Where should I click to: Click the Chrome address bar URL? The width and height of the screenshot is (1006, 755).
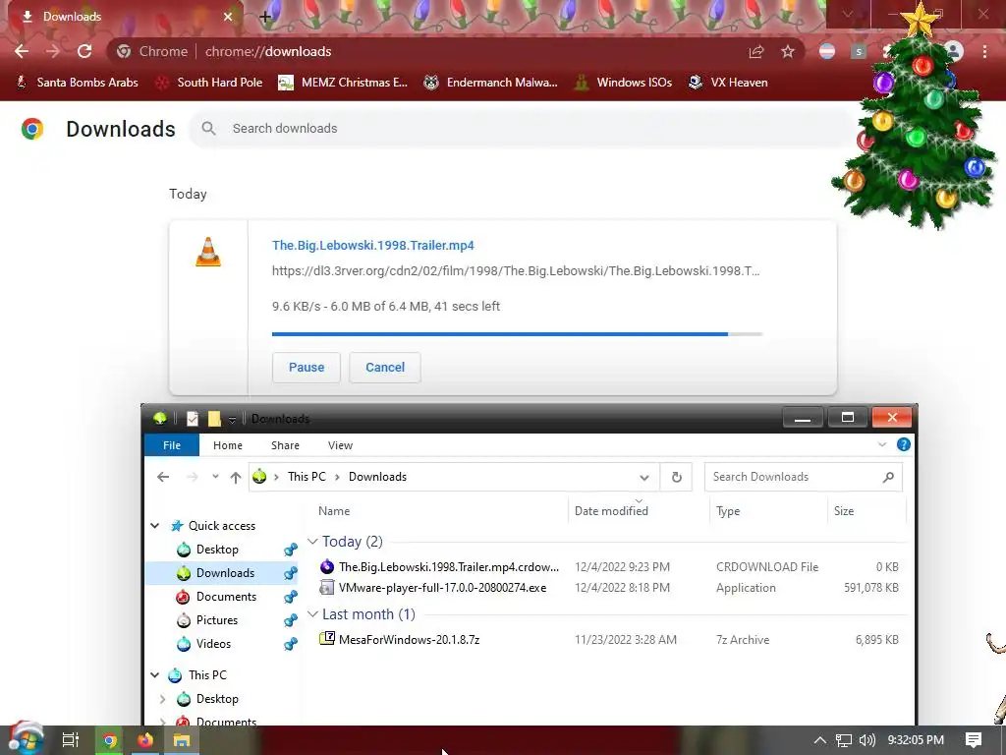(268, 51)
